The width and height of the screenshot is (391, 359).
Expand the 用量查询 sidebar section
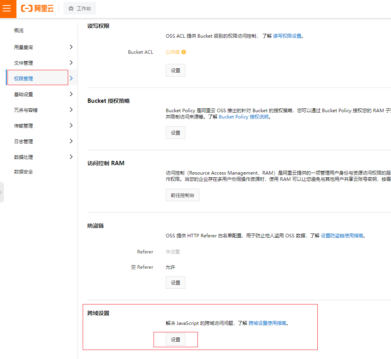tap(71, 47)
